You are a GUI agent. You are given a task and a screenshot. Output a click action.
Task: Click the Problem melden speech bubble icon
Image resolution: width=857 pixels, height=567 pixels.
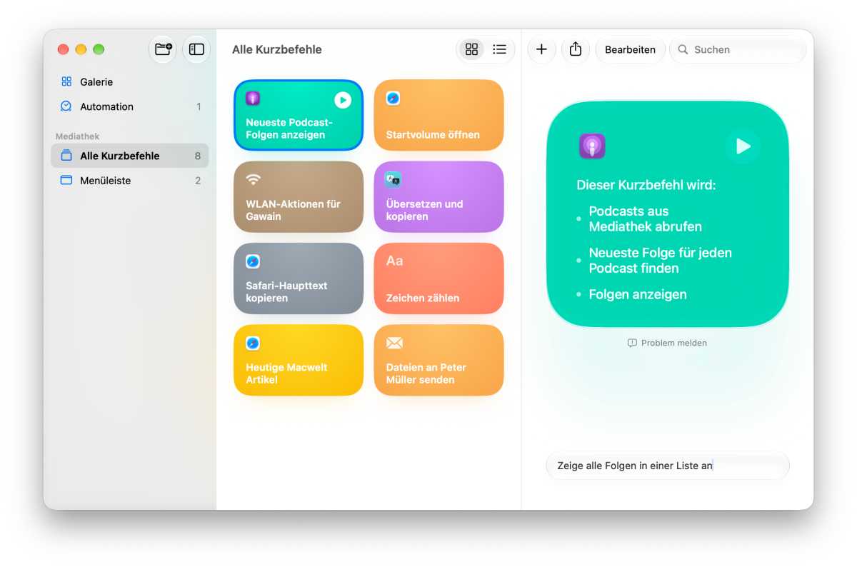coord(632,343)
